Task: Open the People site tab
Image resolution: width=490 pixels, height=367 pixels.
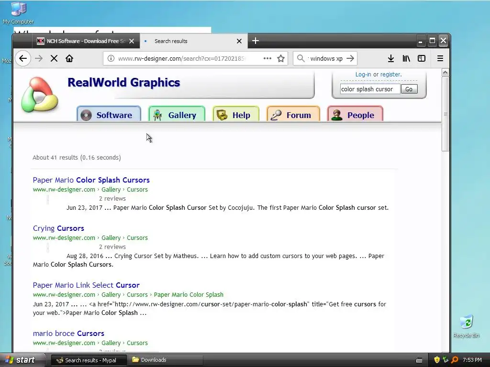Action: 355,115
